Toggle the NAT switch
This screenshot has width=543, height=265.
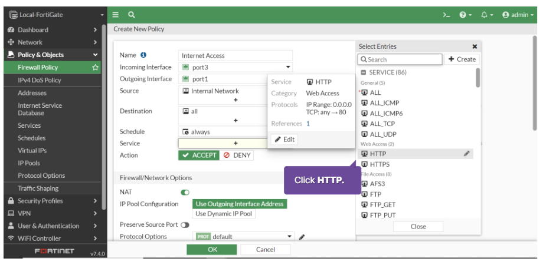click(x=185, y=192)
